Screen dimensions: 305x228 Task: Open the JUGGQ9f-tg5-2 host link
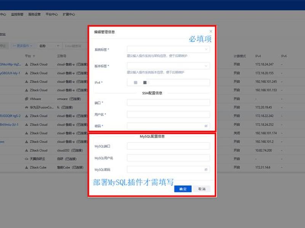point(10,116)
